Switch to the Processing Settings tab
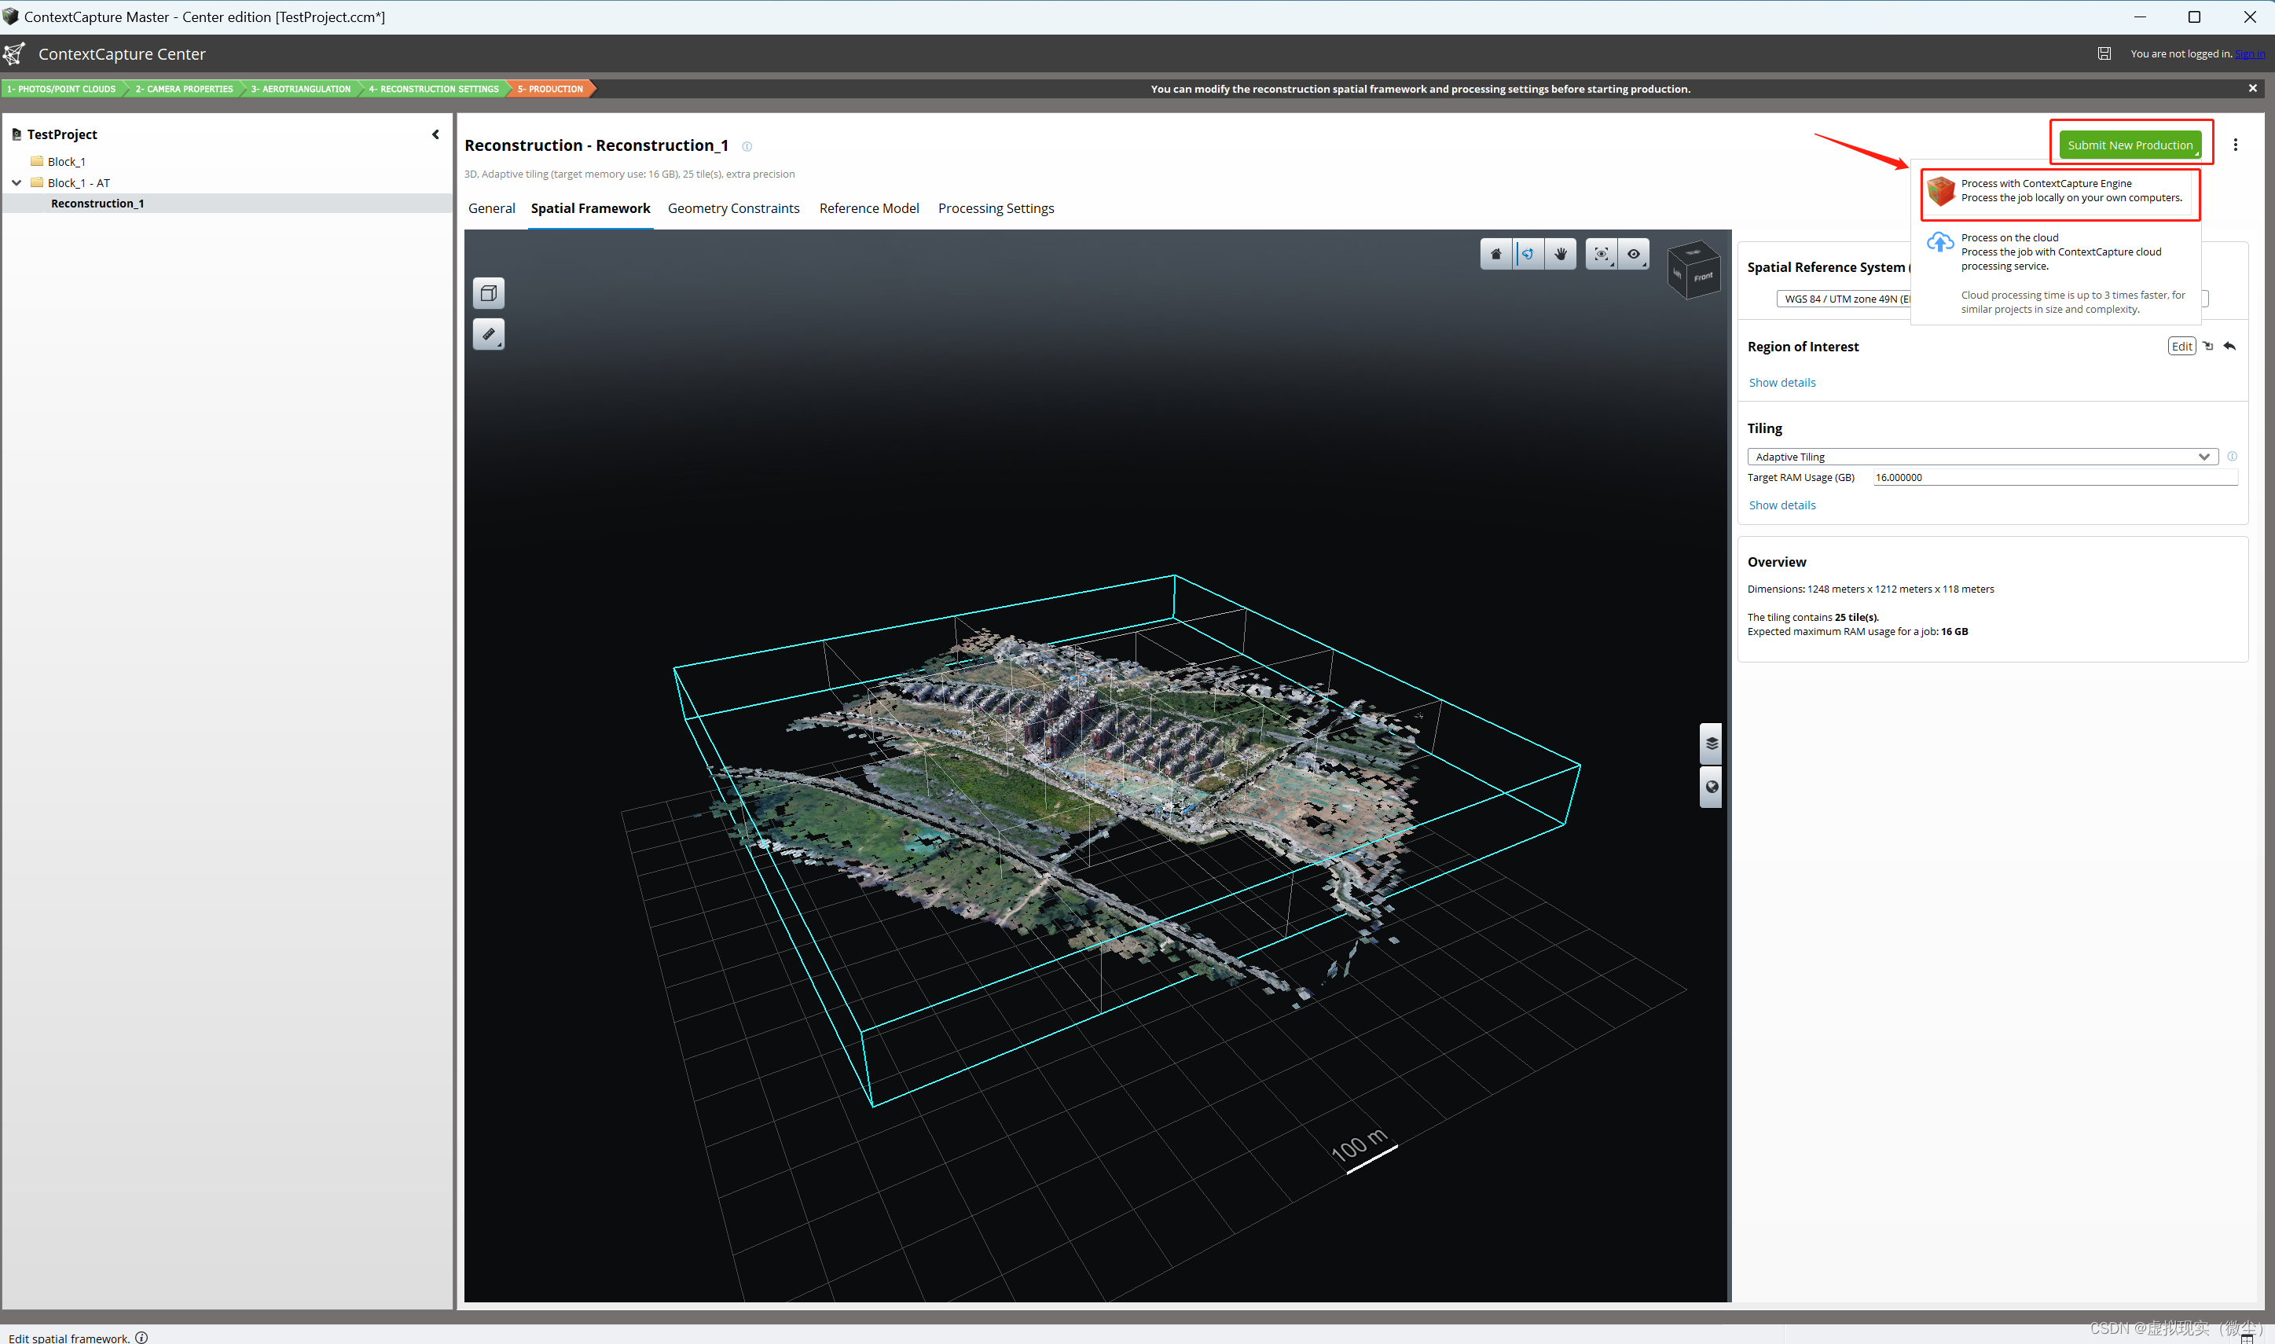Image resolution: width=2275 pixels, height=1344 pixels. coord(995,208)
